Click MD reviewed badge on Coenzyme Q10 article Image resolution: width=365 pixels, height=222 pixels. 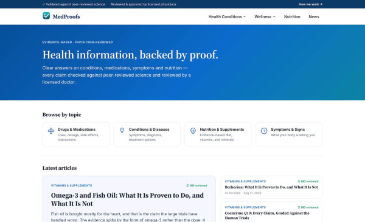(x=308, y=207)
